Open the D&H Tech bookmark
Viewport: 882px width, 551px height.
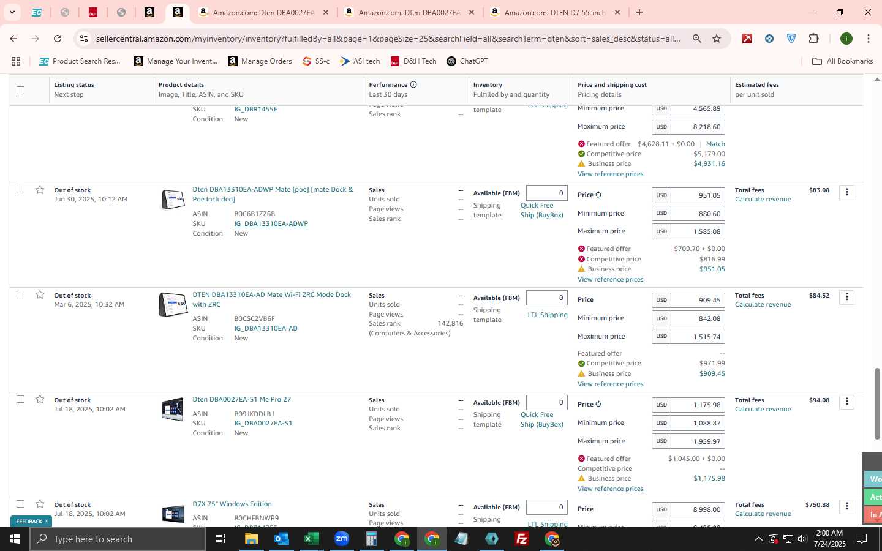(x=413, y=61)
